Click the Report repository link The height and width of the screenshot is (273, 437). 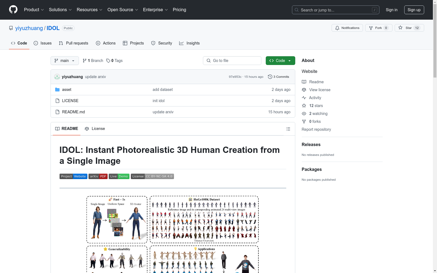click(x=316, y=129)
